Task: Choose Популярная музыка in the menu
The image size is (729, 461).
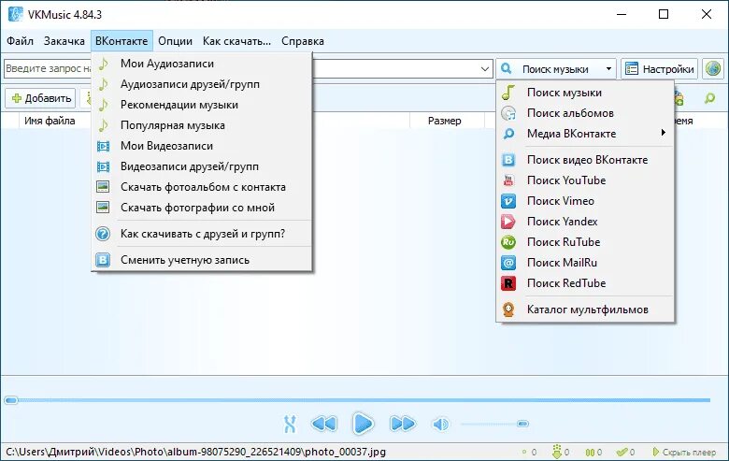Action: [201, 125]
